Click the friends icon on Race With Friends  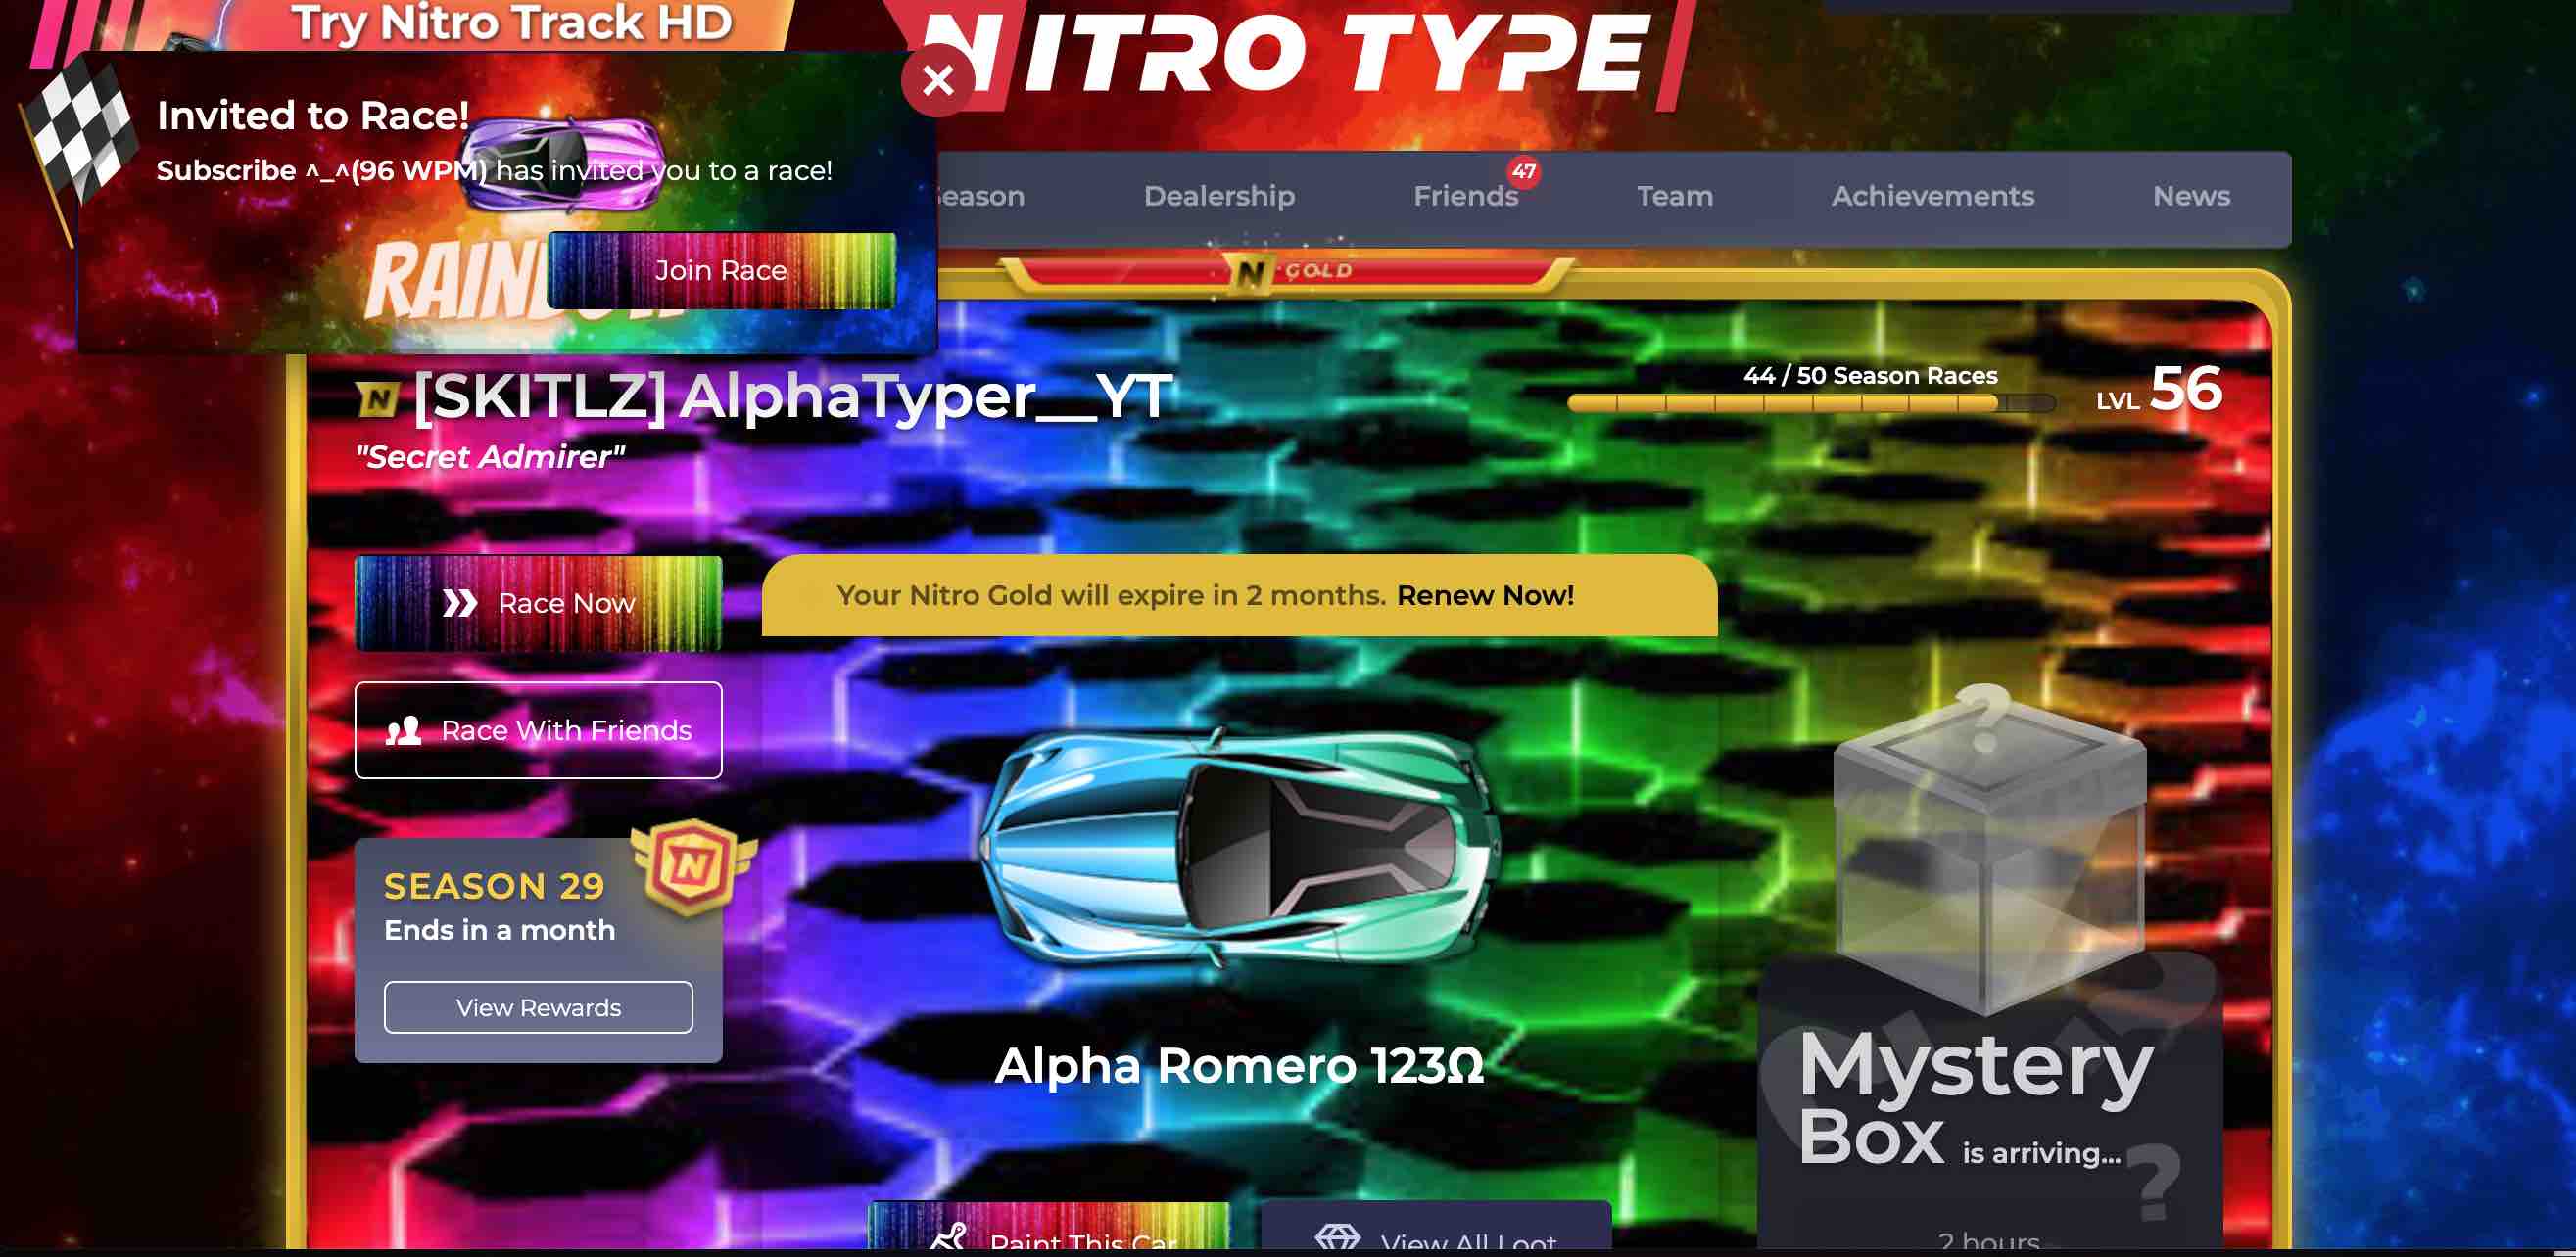point(405,730)
